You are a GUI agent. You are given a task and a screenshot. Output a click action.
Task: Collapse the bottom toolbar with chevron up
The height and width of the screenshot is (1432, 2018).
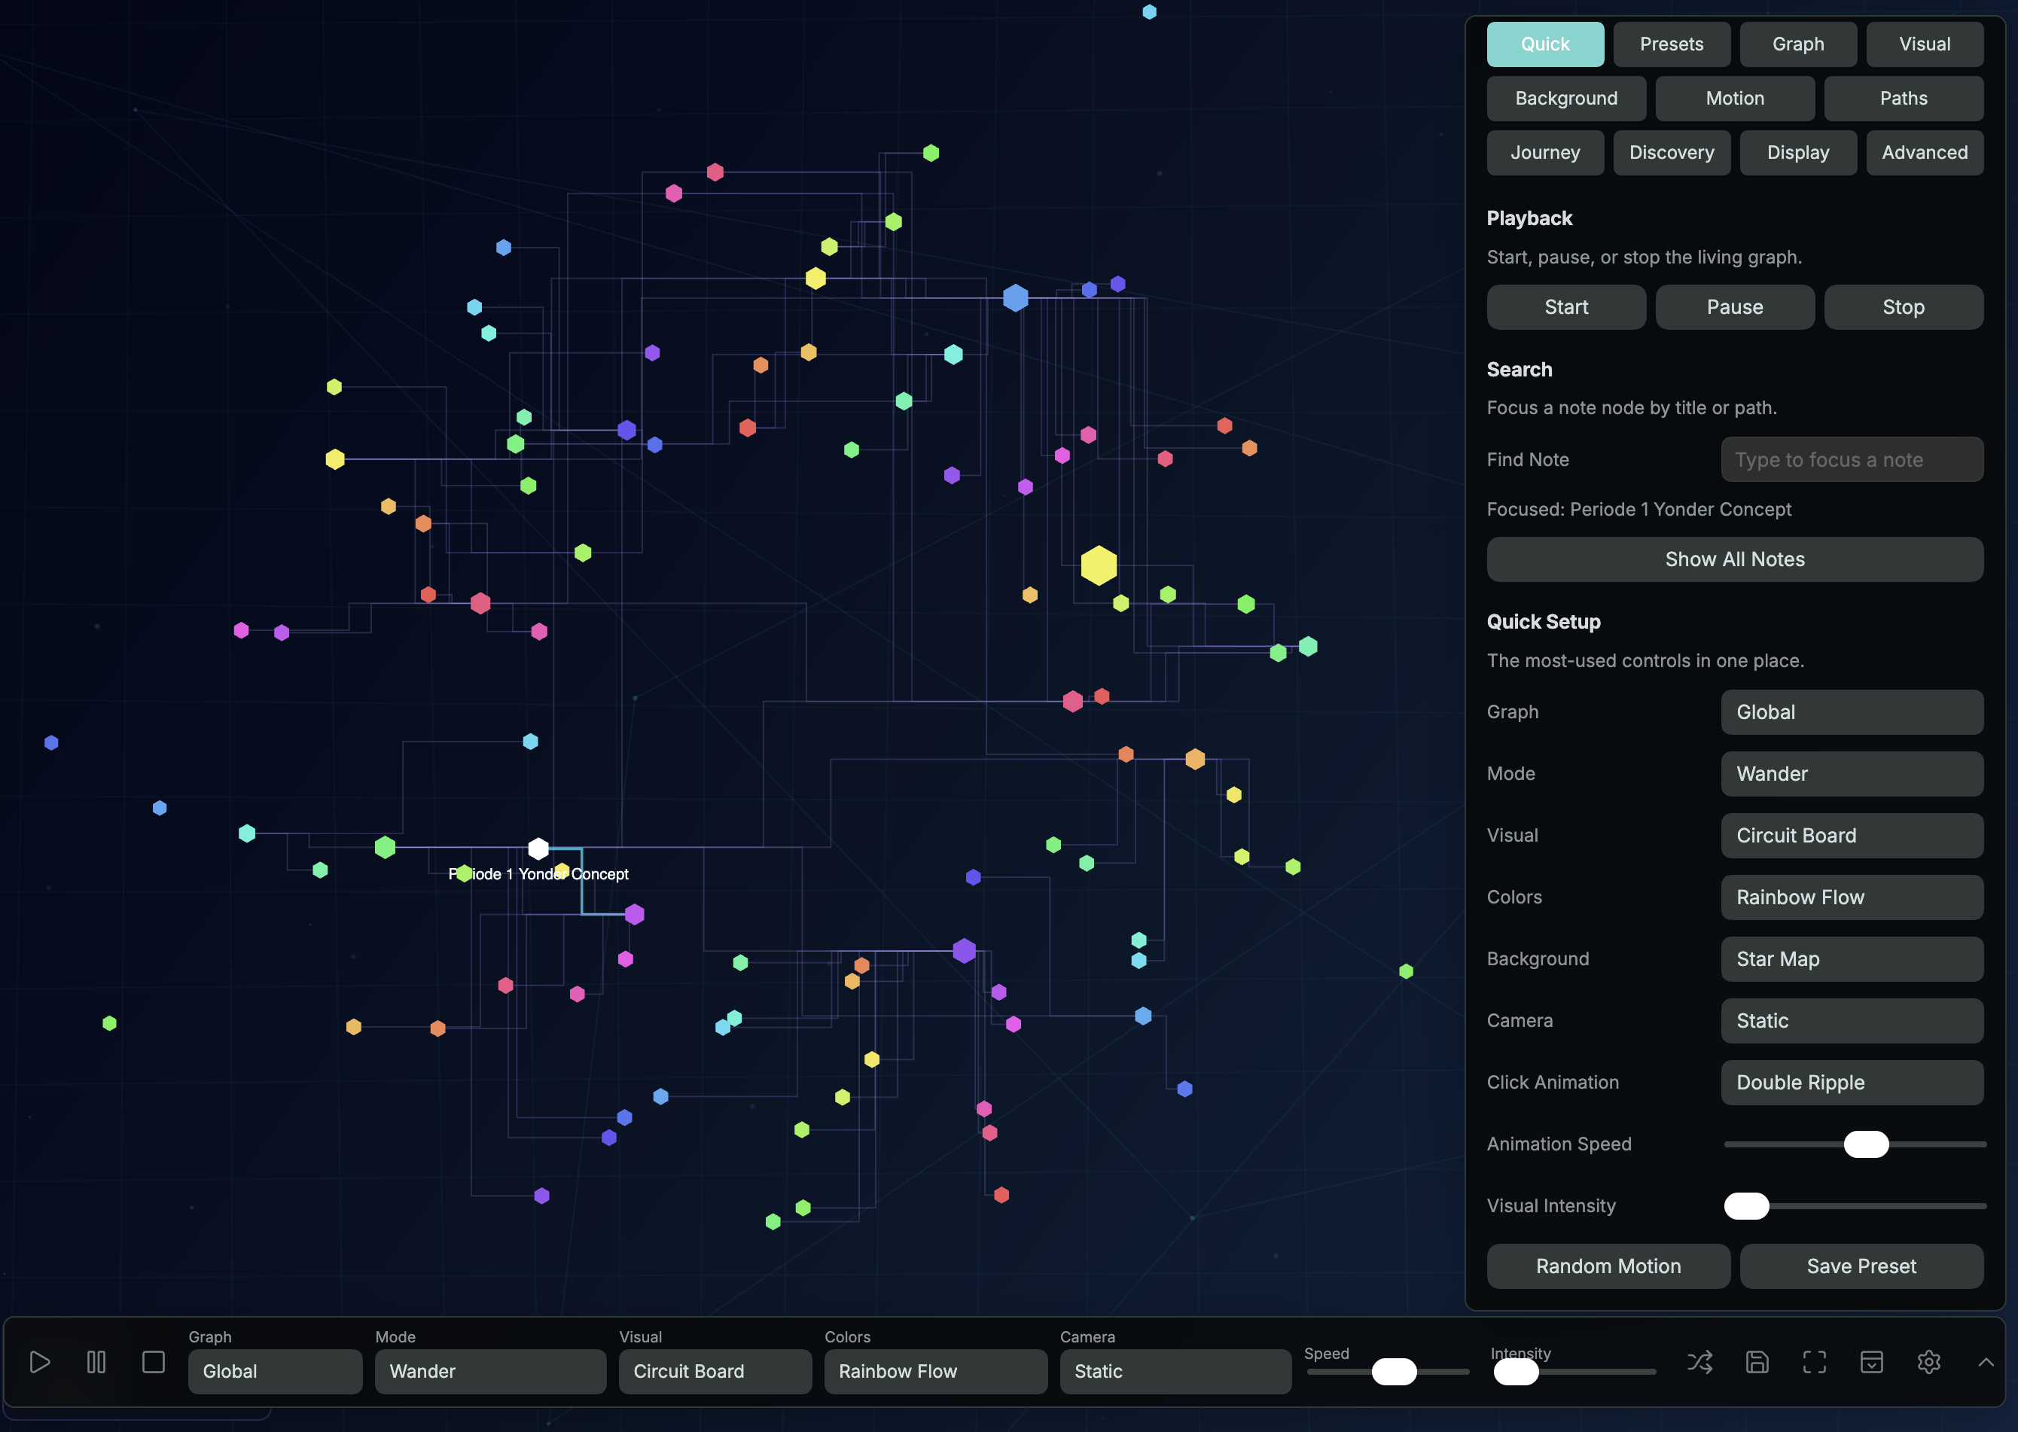1986,1362
